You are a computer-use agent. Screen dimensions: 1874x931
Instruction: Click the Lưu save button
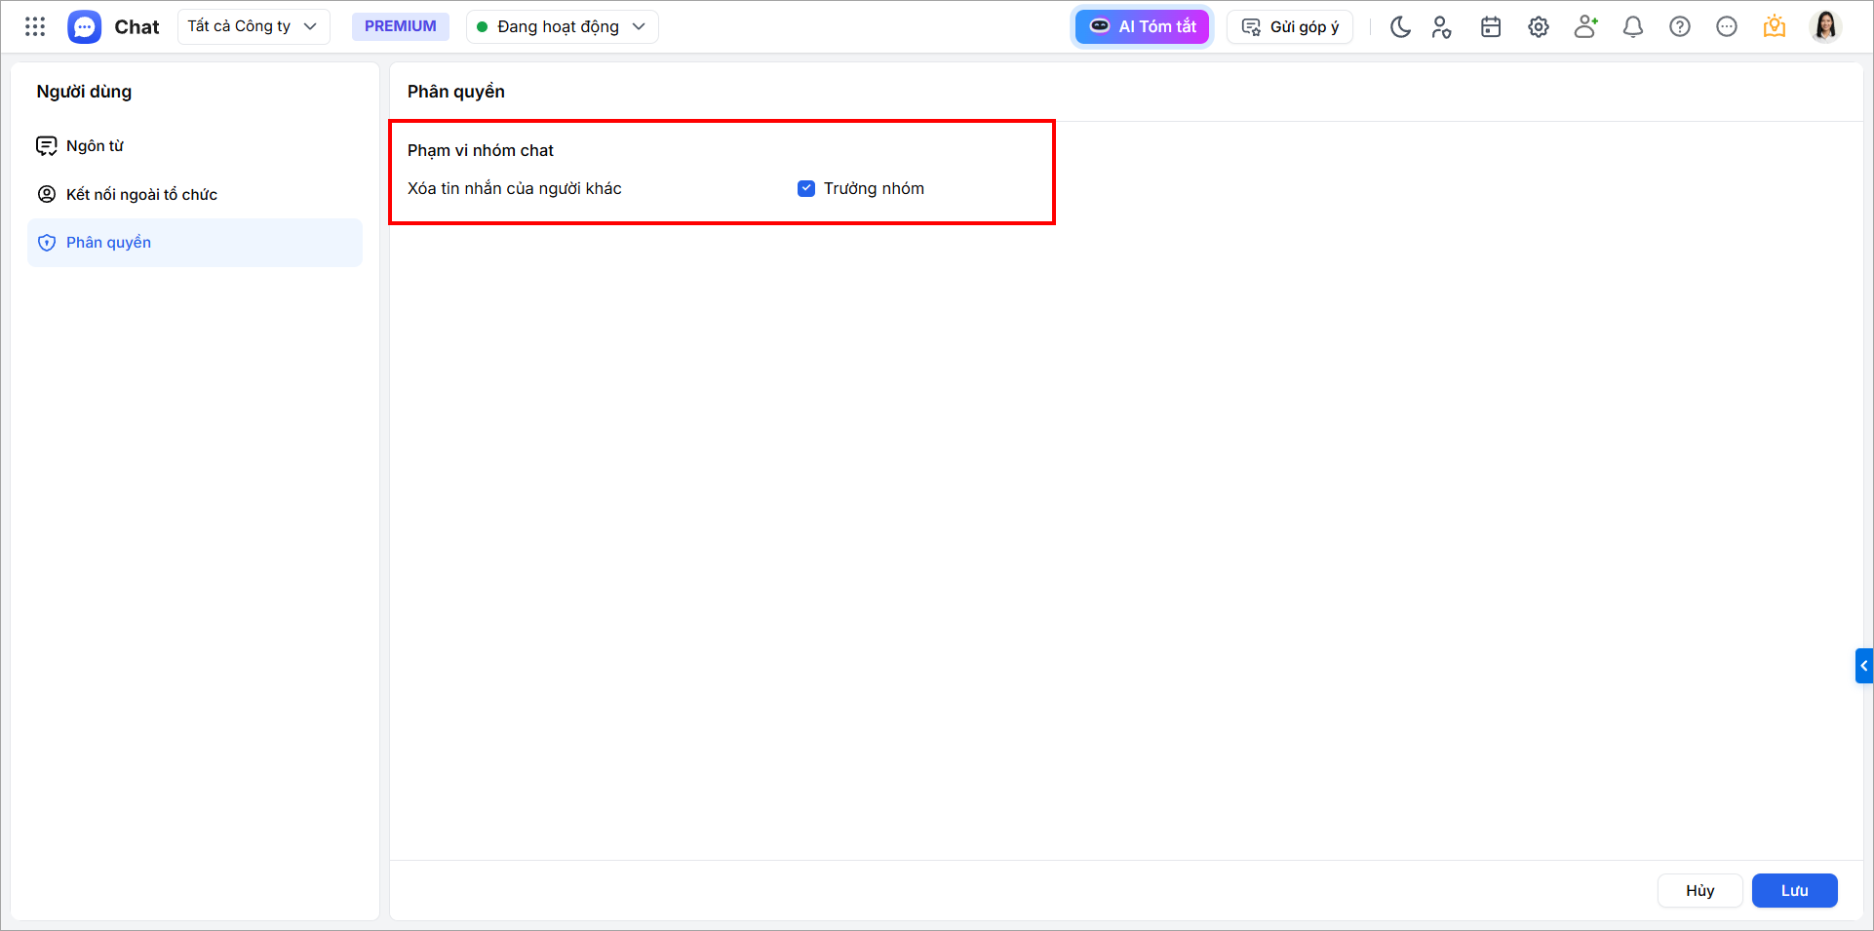coord(1795,890)
